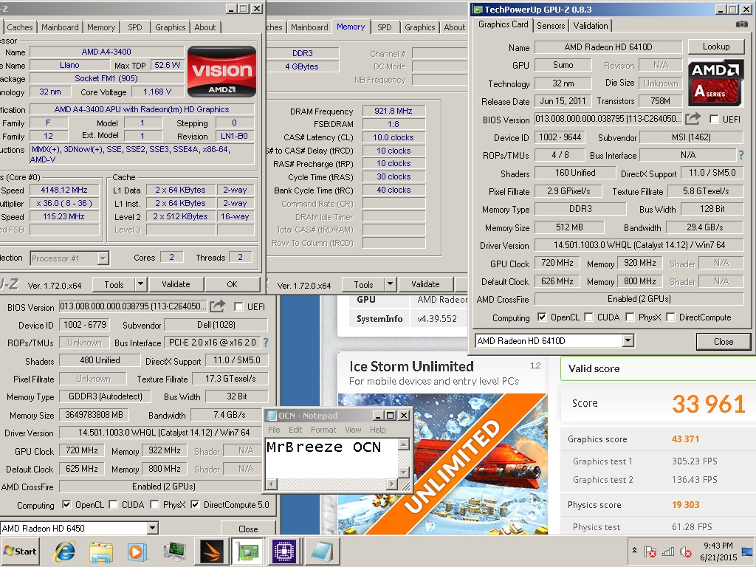
Task: Toggle OpenCL checkbox in the HD 6450 window
Action: [x=66, y=505]
